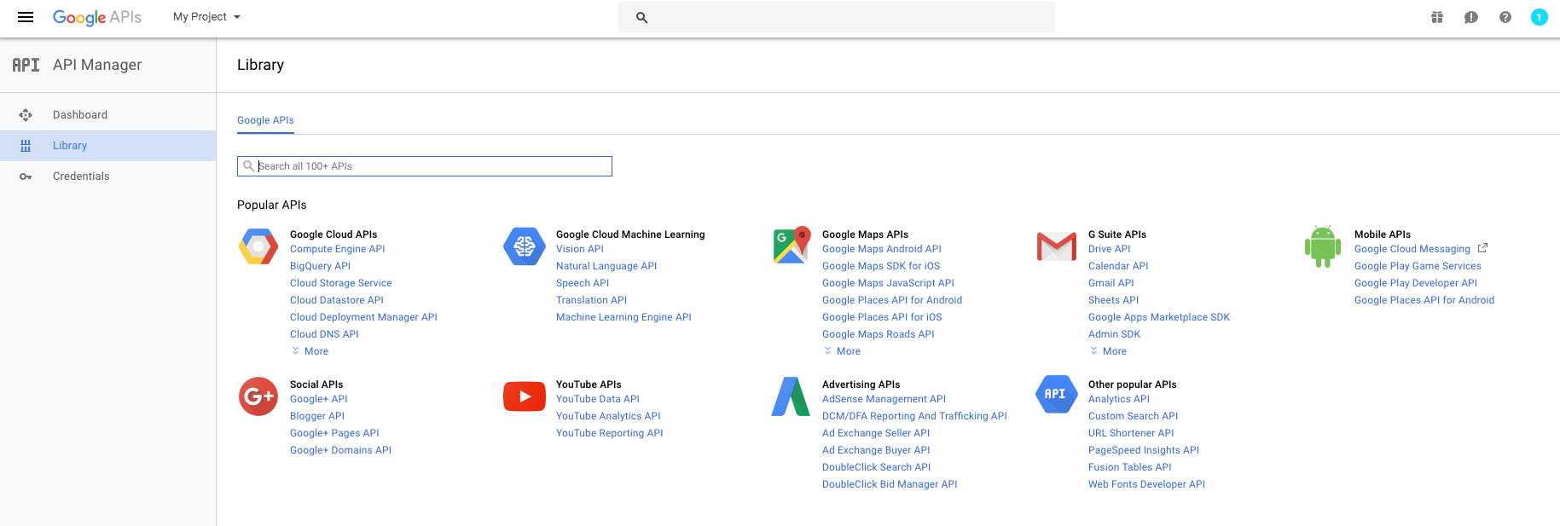1560x526 pixels.
Task: Click the YouTube play logo icon
Action: (x=525, y=396)
